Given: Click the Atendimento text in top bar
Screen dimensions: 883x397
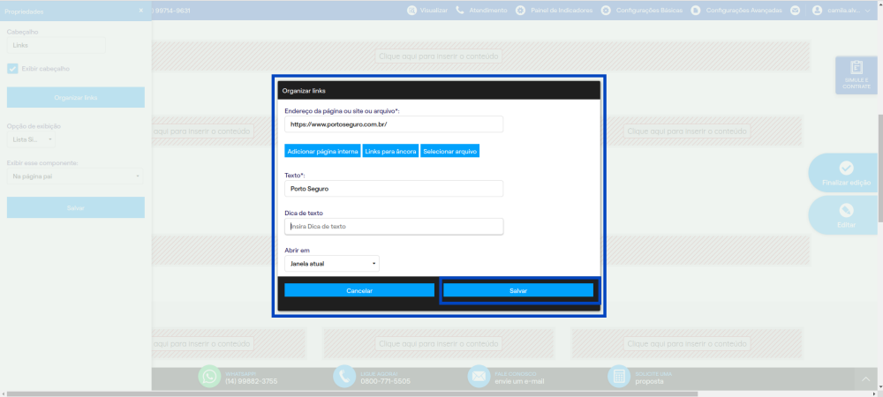Looking at the screenshot, I should 488,10.
